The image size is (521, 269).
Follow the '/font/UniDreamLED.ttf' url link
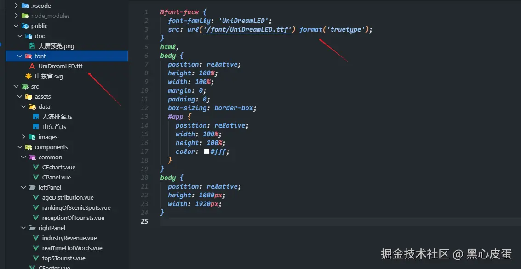[247, 29]
